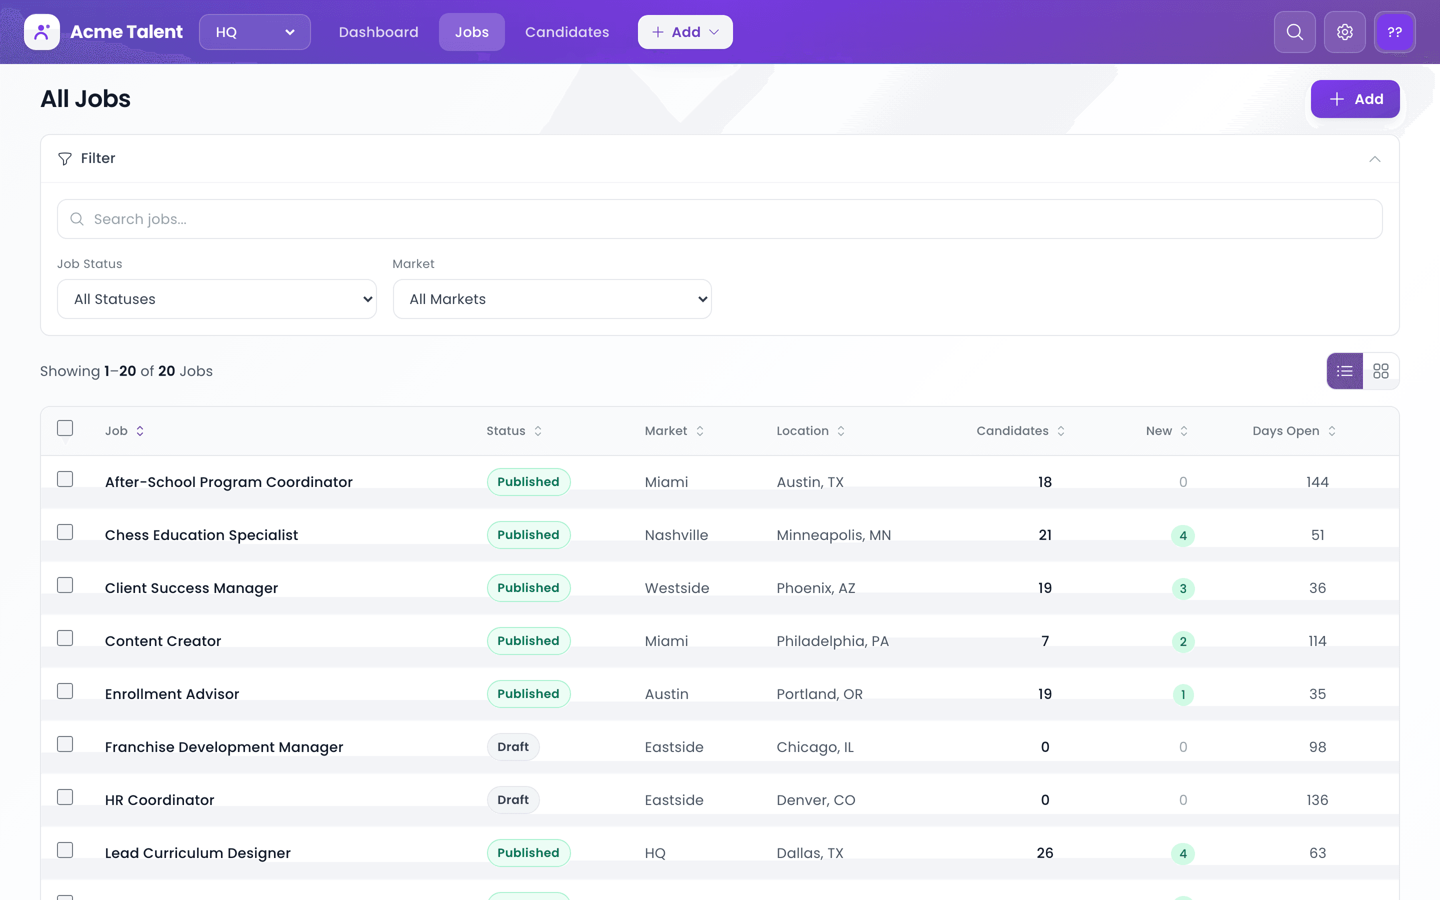Click the Acme Talent logo icon
The width and height of the screenshot is (1440, 900).
coord(41,32)
